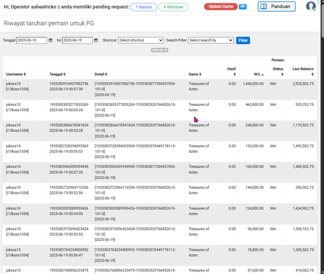The width and height of the screenshot is (324, 274).
Task: Click the blue idr currency badge
Action: coord(242,6)
